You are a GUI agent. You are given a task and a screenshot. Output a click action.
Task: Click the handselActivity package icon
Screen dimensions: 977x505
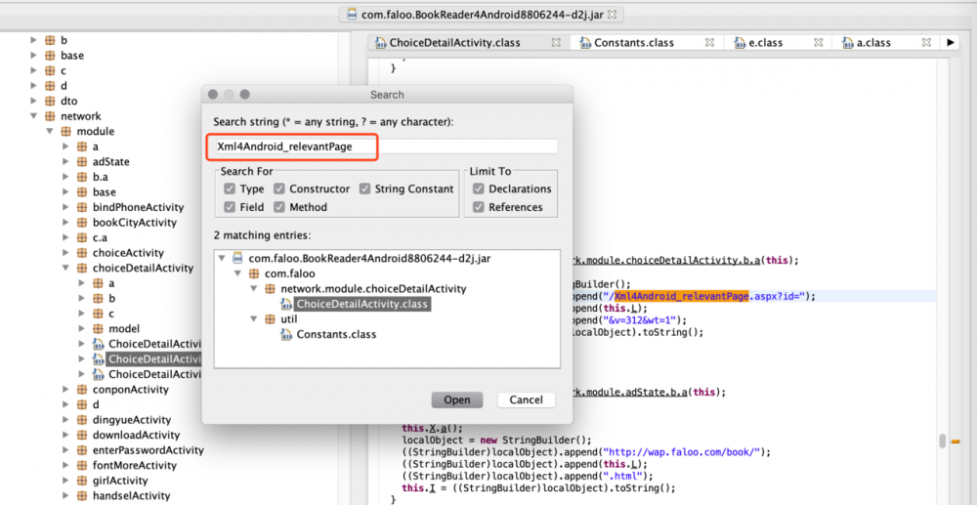coord(82,496)
